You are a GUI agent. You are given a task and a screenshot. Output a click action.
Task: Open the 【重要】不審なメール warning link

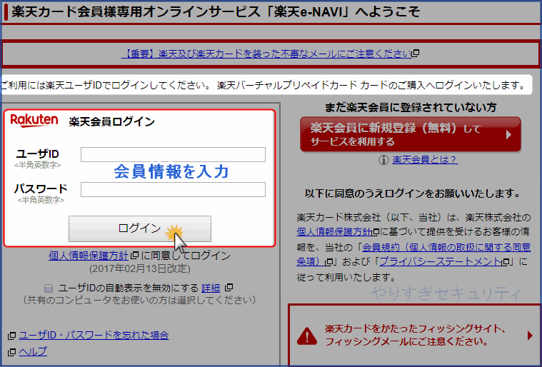266,54
